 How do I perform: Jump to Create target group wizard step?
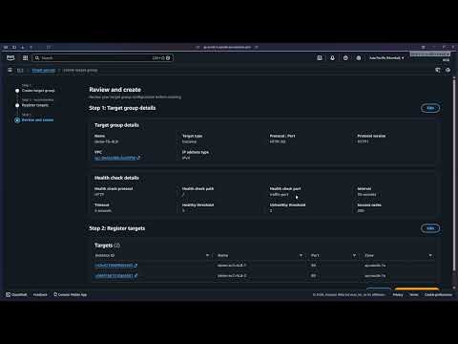(38, 91)
